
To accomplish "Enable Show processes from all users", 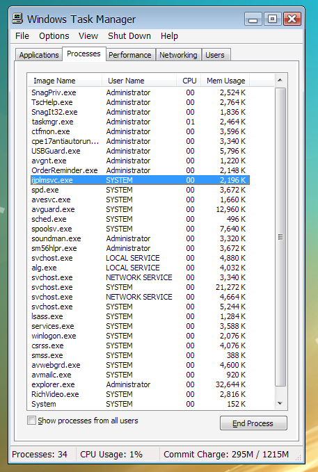I will 31,421.
